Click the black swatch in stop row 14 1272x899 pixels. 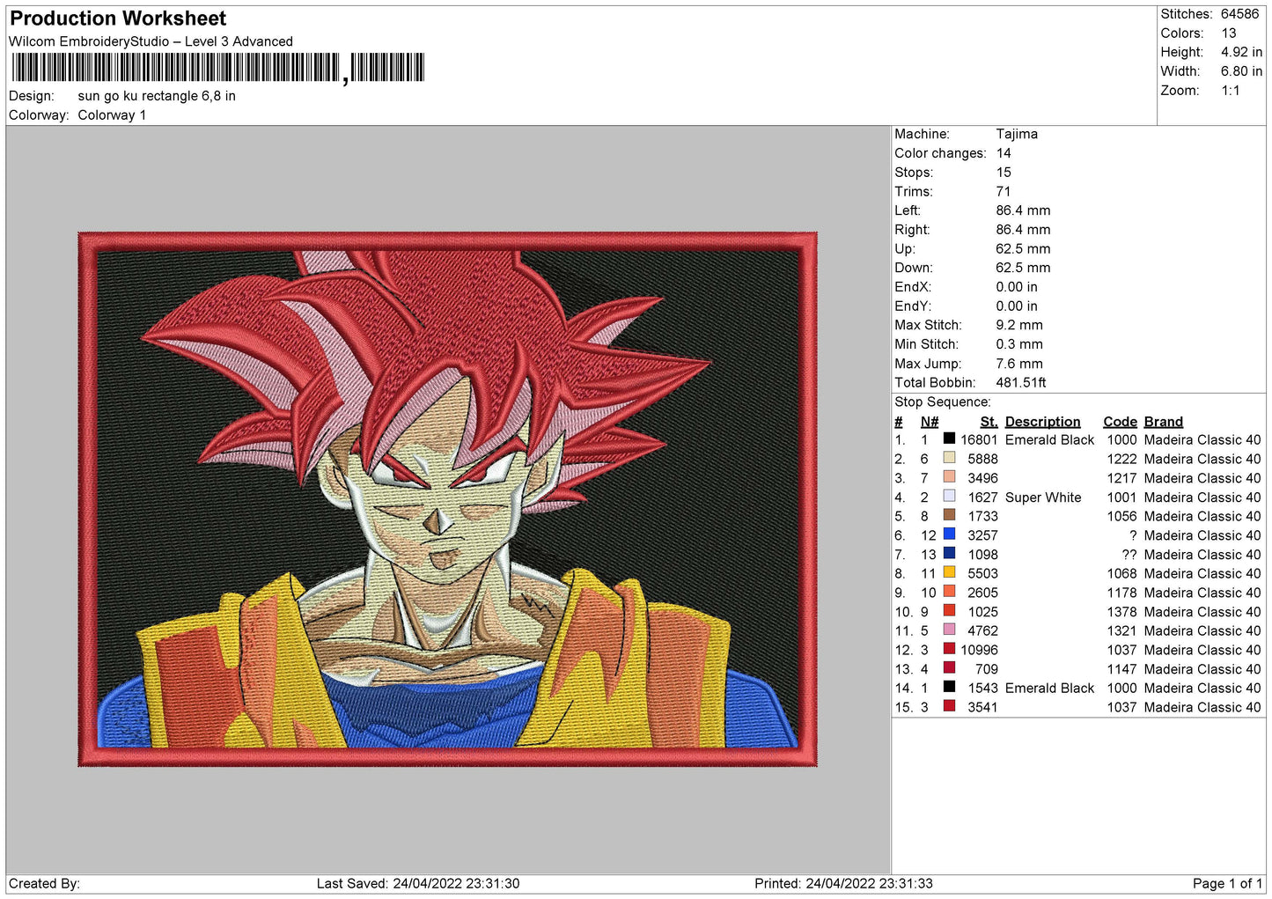[949, 686]
